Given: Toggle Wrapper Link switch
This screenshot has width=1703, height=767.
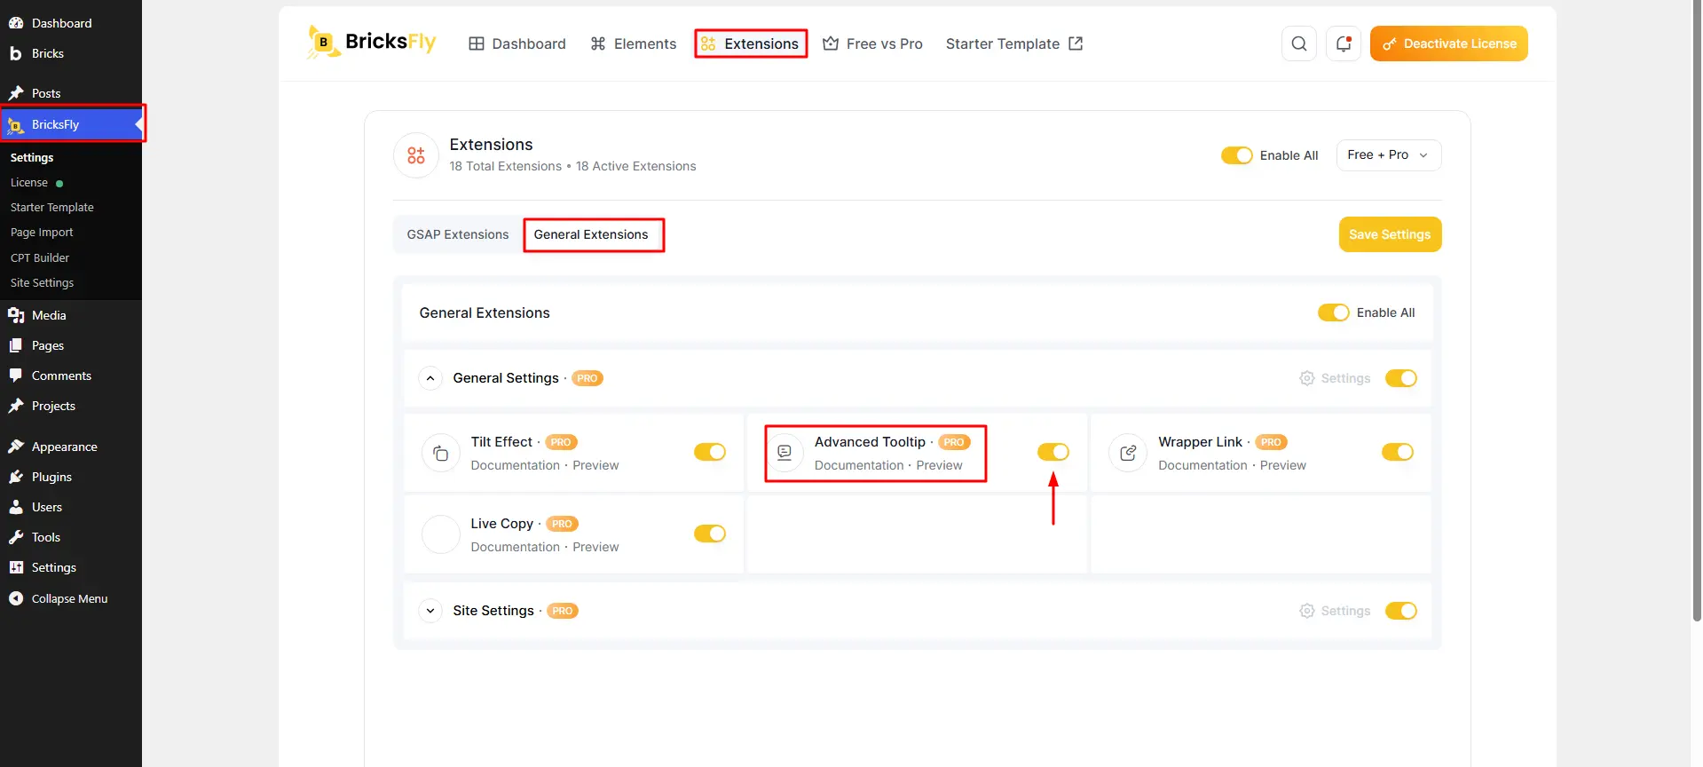Looking at the screenshot, I should tap(1398, 452).
